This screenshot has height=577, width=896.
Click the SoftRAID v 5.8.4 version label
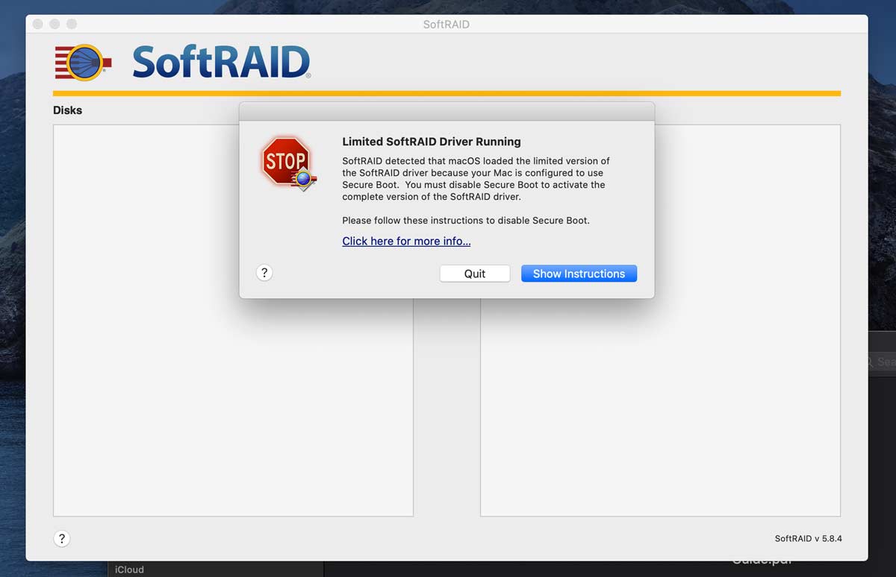point(809,538)
